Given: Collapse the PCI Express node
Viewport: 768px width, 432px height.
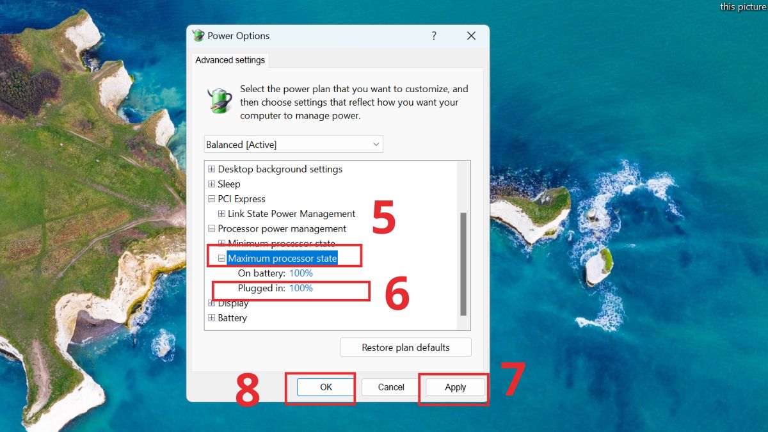Looking at the screenshot, I should [212, 199].
